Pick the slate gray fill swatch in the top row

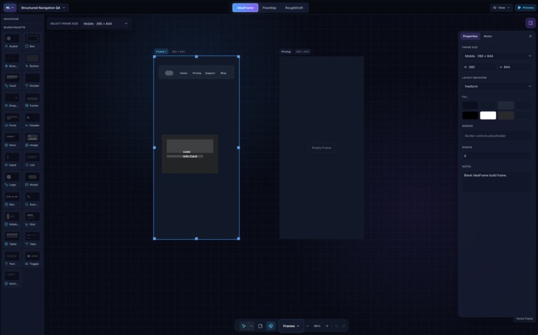pos(506,105)
